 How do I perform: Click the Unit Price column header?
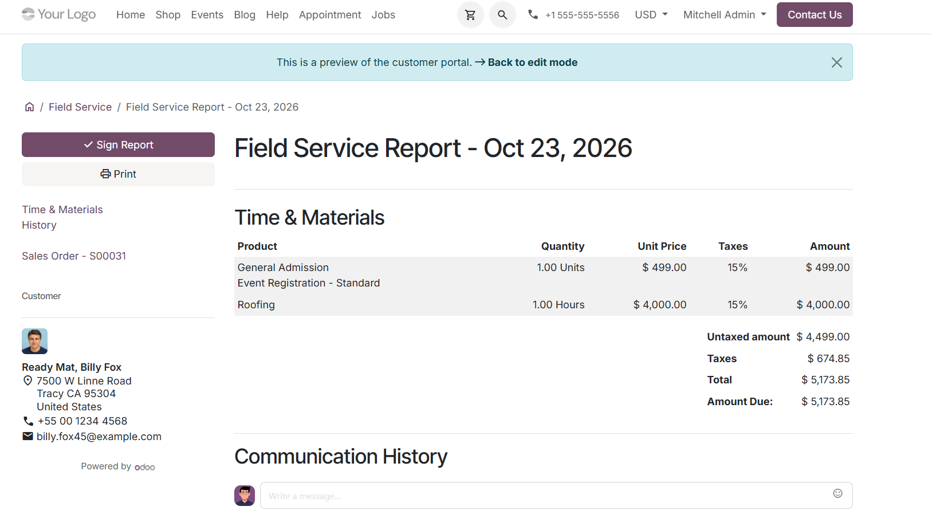point(662,246)
